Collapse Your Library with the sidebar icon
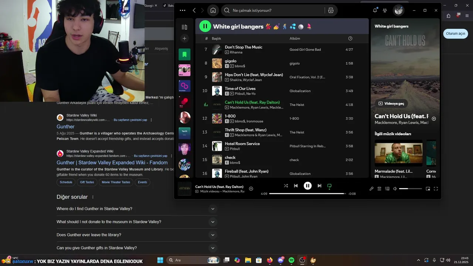 pos(184,27)
